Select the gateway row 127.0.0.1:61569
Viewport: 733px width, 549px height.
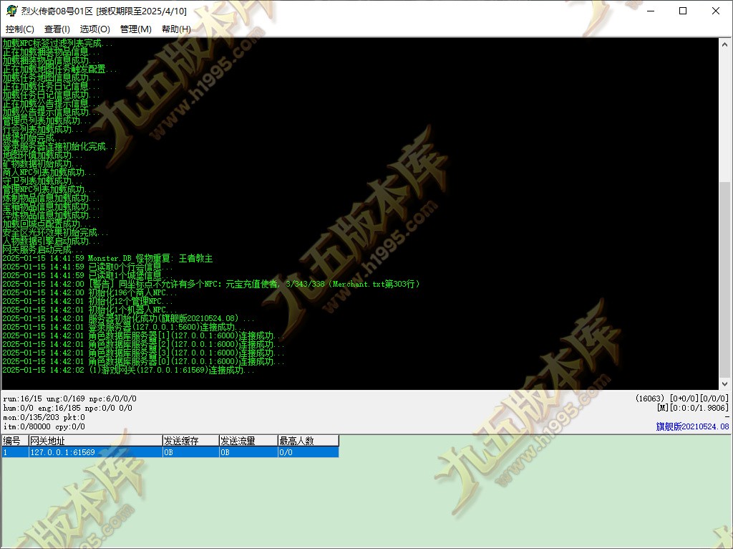tap(170, 452)
